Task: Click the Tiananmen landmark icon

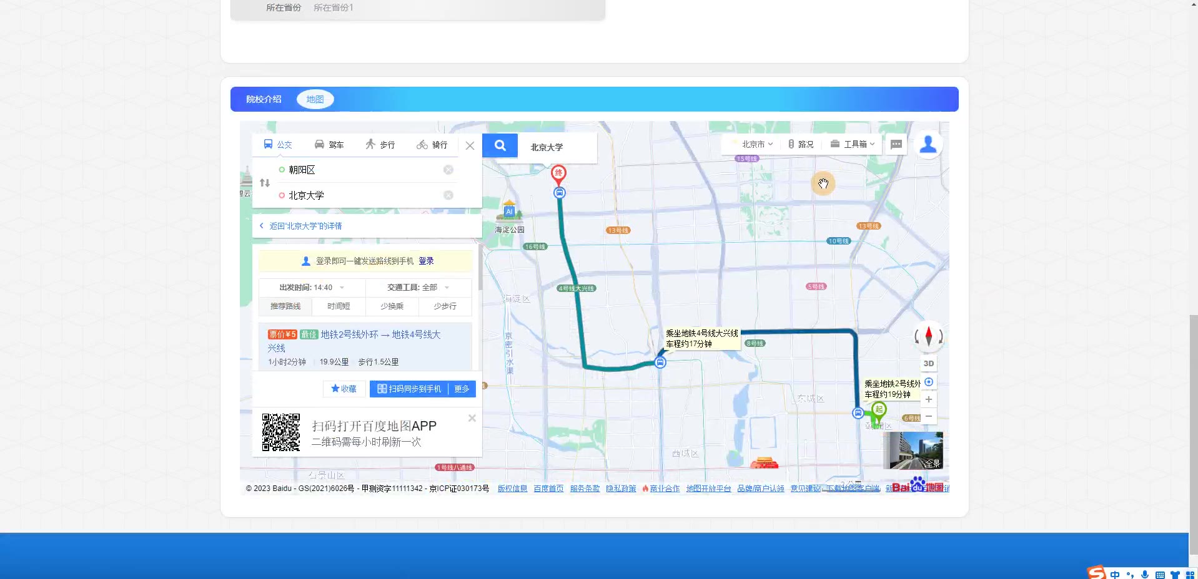Action: pos(765,463)
